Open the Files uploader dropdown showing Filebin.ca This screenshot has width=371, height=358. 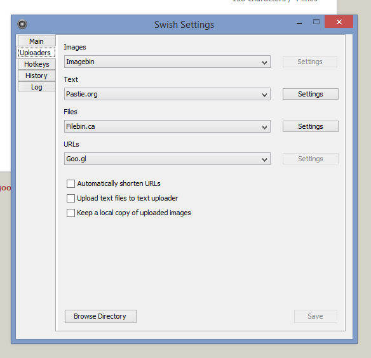pos(167,126)
